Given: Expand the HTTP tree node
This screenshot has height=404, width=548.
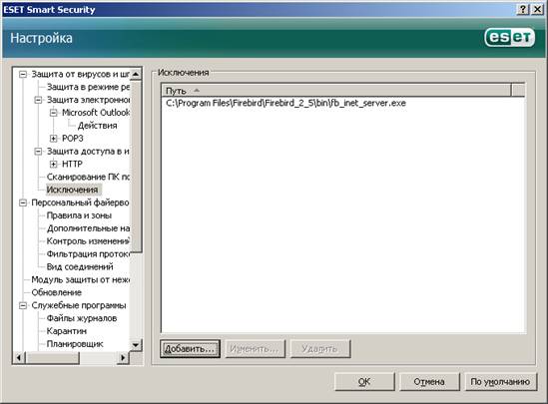Looking at the screenshot, I should point(53,165).
